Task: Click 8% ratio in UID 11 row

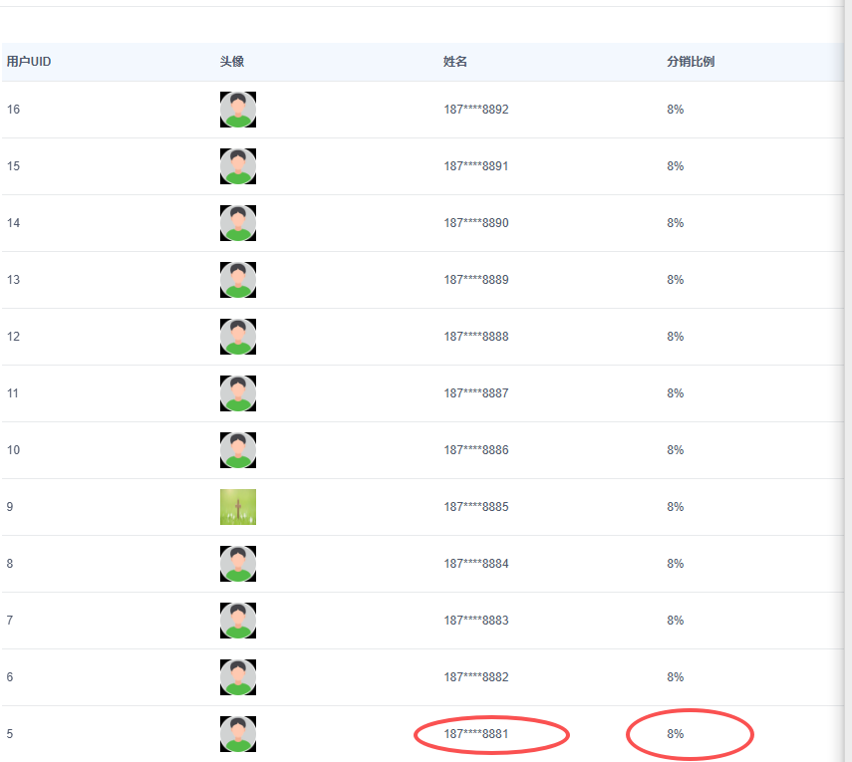Action: pos(676,393)
